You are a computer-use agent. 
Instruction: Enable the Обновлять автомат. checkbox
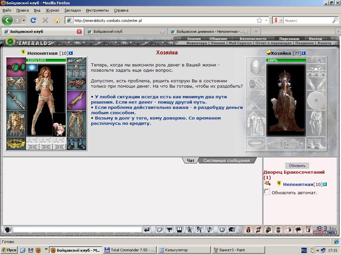[267, 192]
